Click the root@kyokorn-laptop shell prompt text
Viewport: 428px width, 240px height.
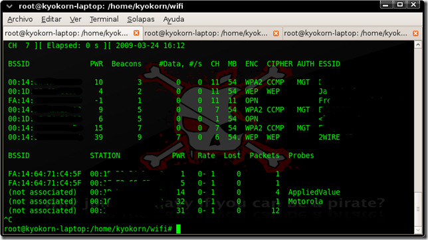(x=88, y=229)
